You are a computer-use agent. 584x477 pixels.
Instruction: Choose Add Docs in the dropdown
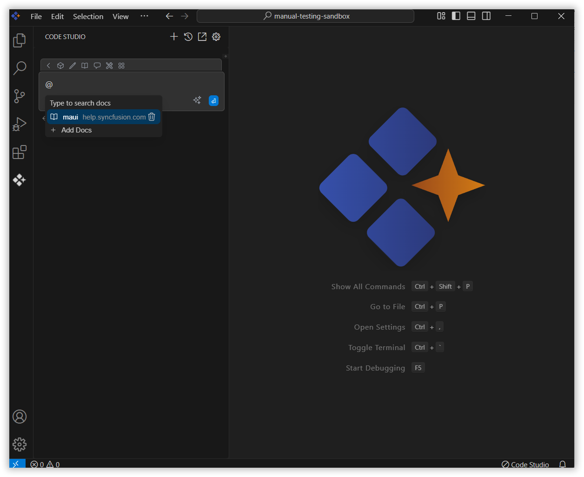[x=104, y=130]
